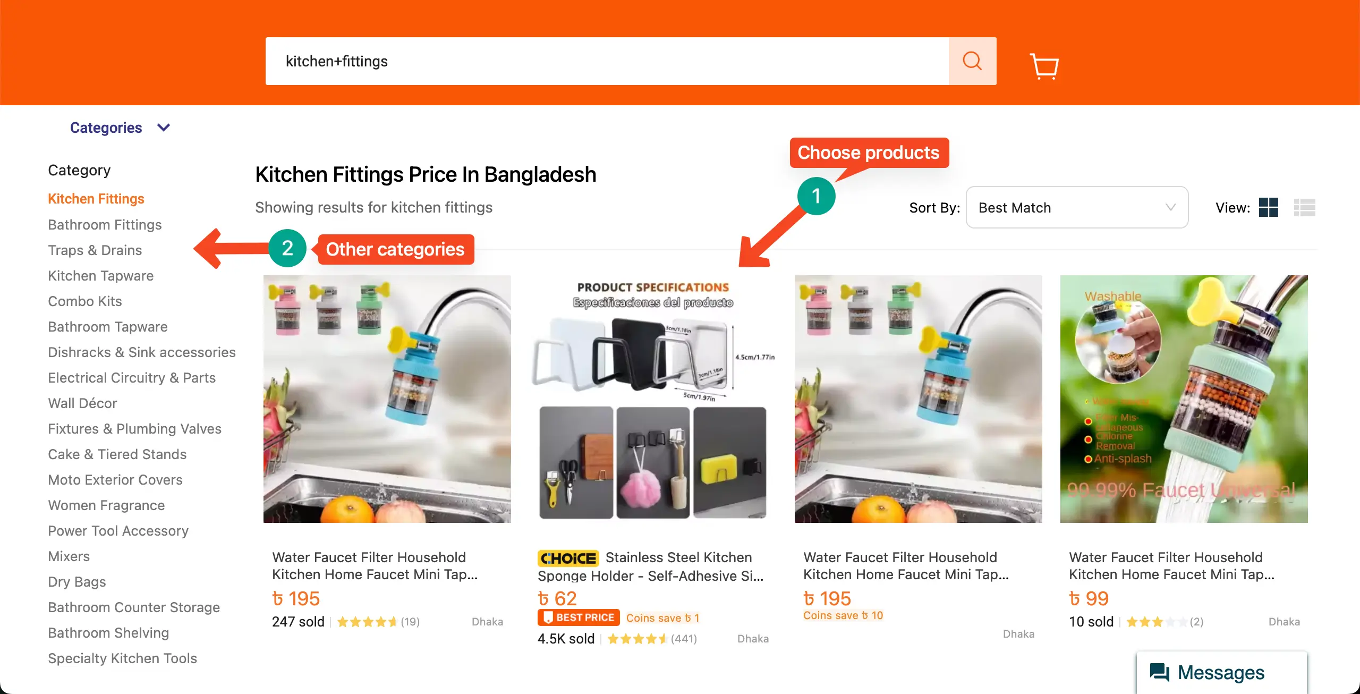Open the Best Match sort dropdown

pos(1076,207)
